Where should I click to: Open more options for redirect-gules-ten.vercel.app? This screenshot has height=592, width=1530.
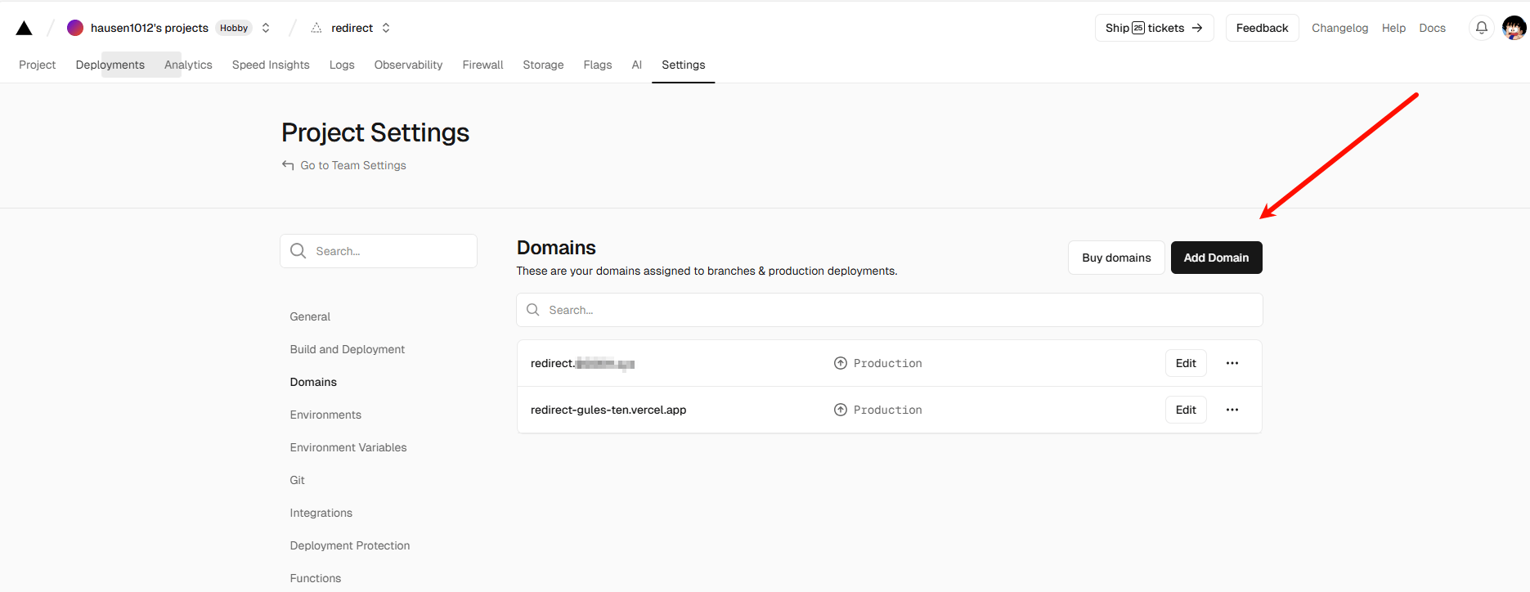(x=1232, y=410)
